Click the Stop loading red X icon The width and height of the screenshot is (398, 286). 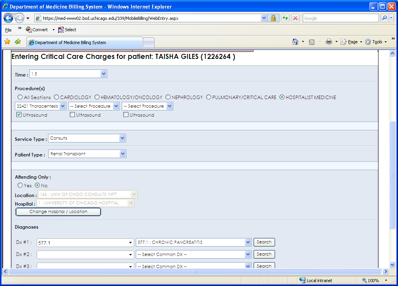point(295,18)
